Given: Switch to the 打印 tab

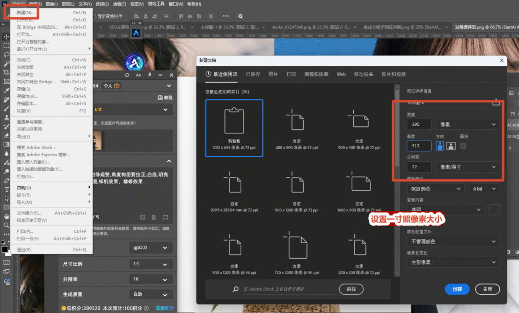Looking at the screenshot, I should pos(291,74).
